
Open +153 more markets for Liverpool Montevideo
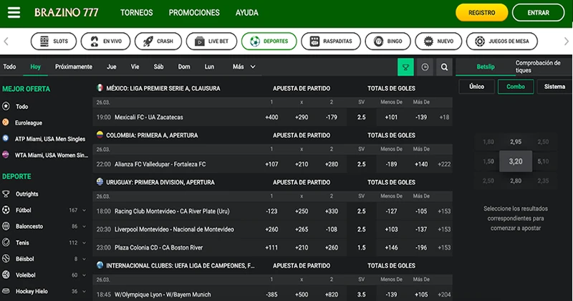click(x=444, y=229)
